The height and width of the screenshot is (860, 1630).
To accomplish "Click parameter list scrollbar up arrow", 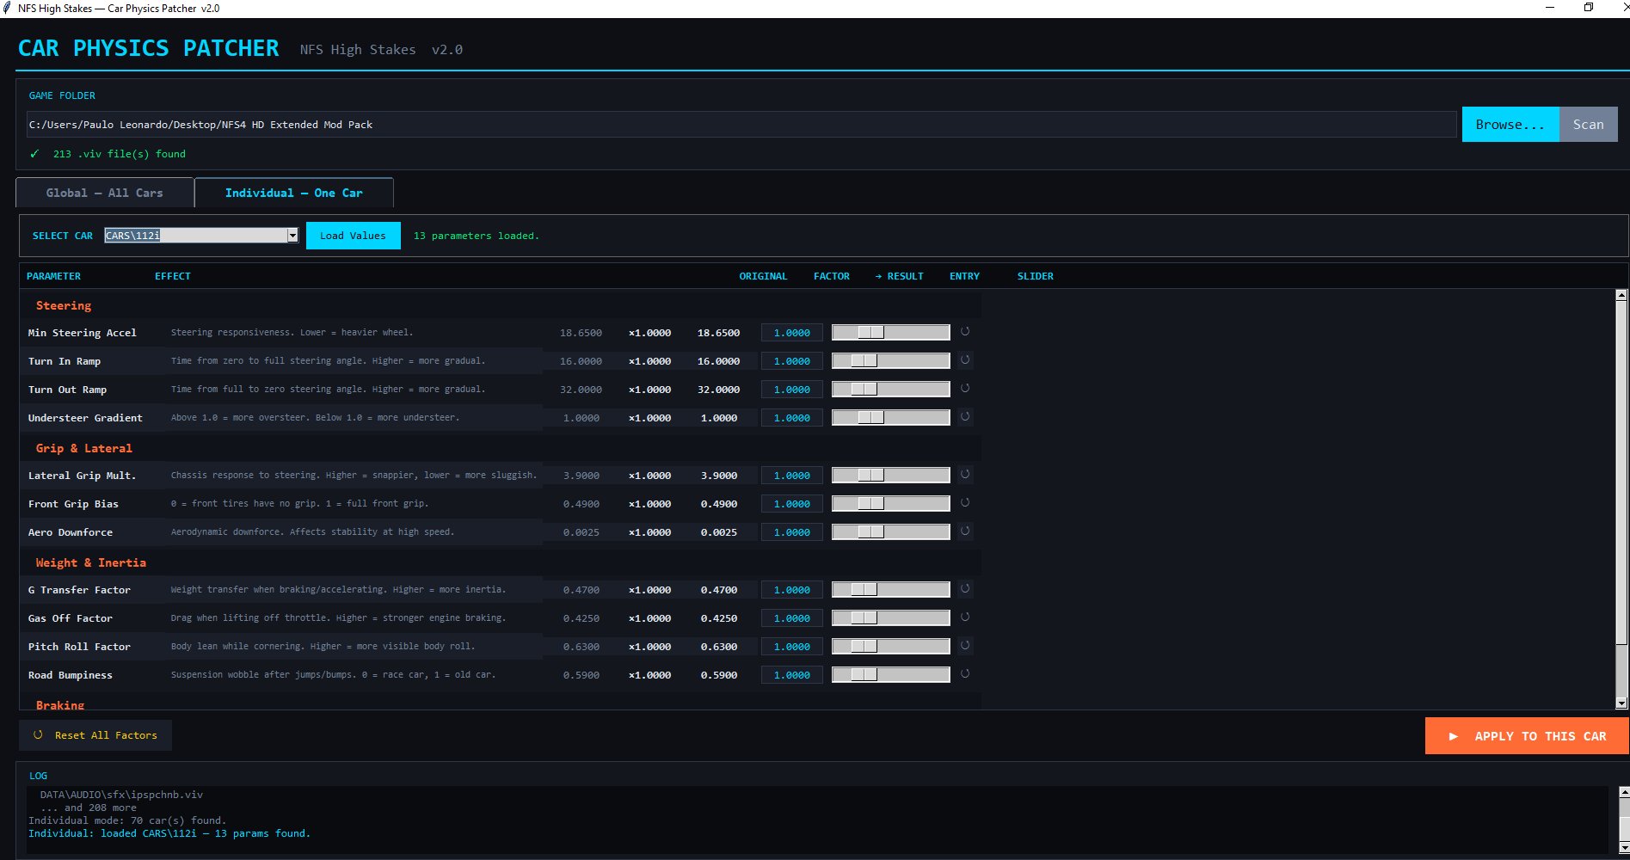I will coord(1621,295).
